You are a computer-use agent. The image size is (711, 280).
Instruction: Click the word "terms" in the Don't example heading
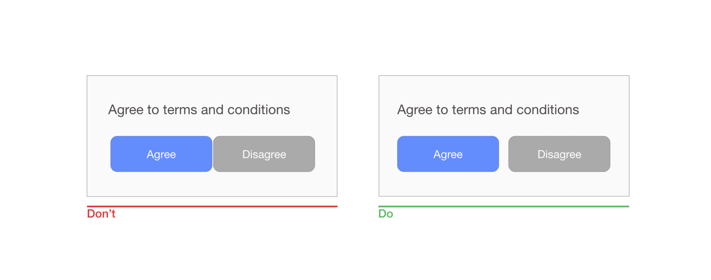pyautogui.click(x=180, y=110)
